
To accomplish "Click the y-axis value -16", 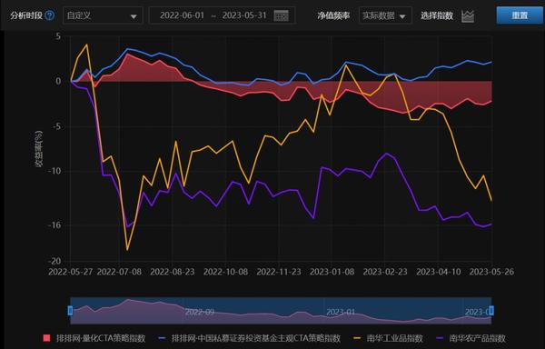I will pos(54,224).
